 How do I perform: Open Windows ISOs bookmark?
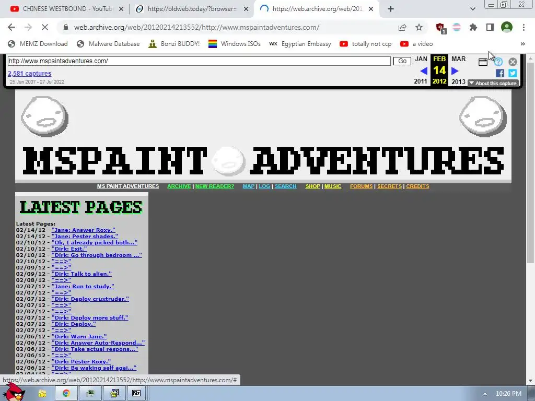235,44
